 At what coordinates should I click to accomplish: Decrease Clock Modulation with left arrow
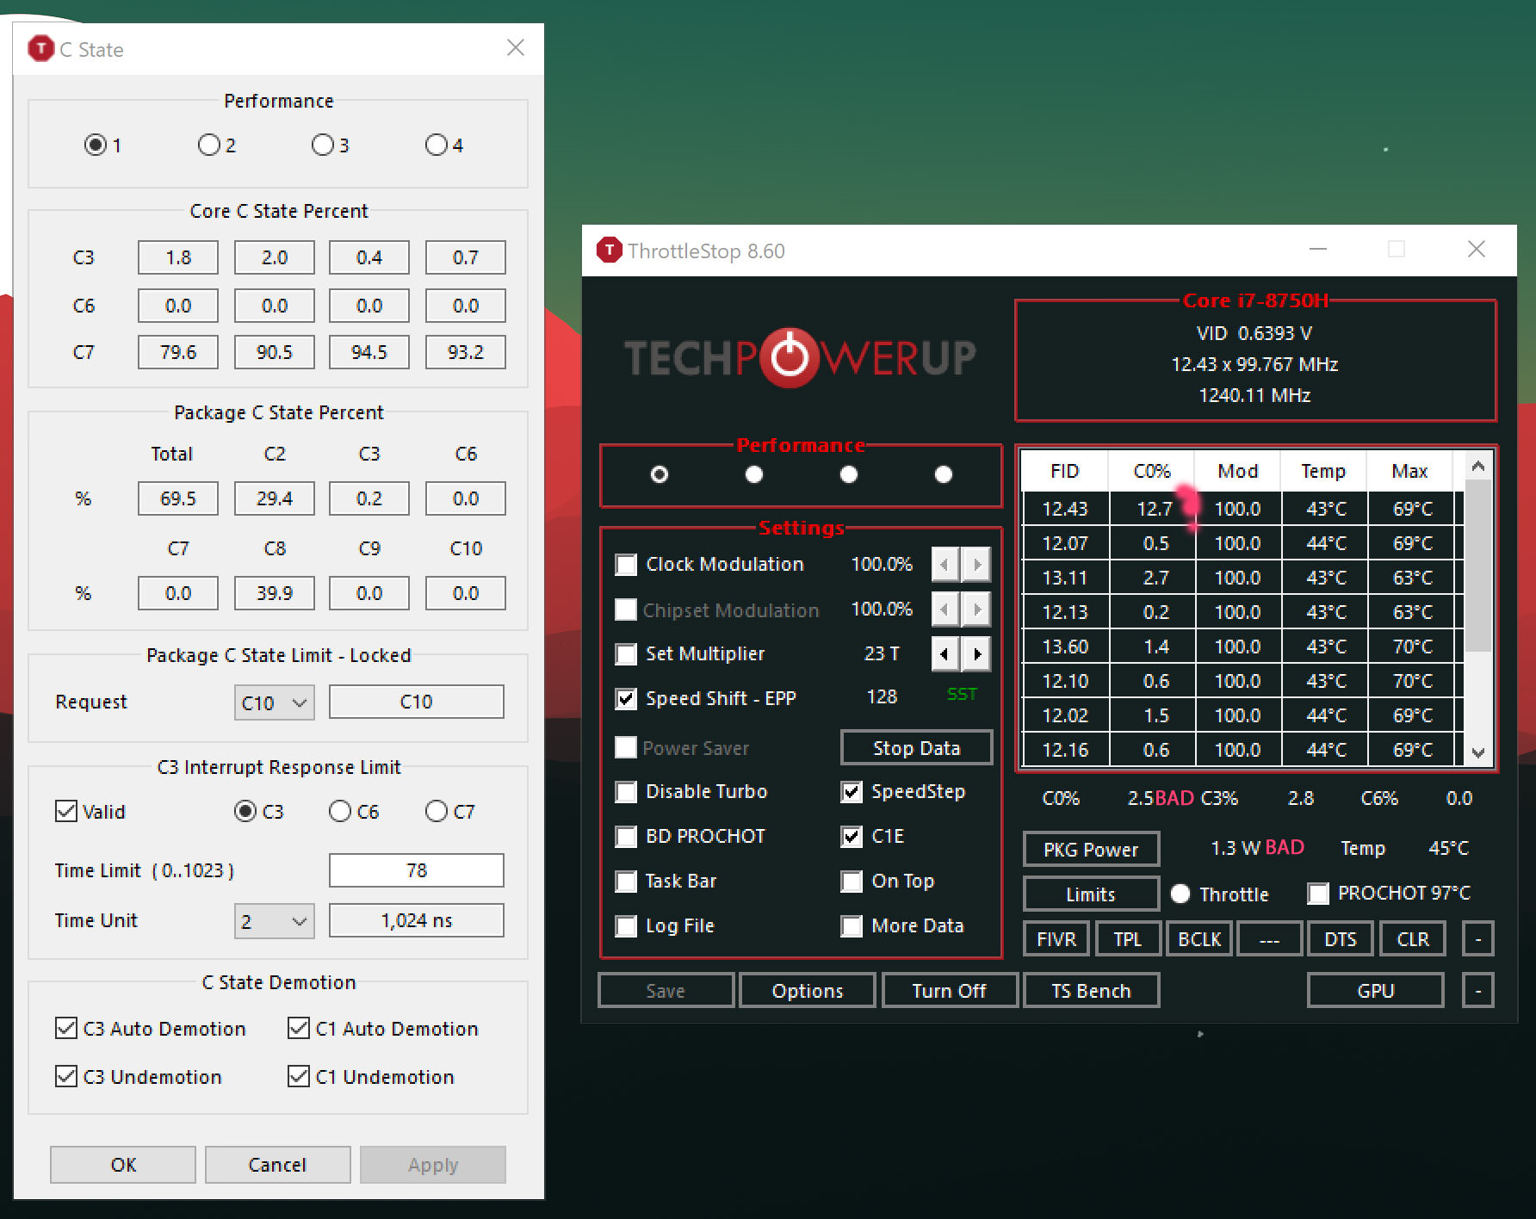coord(945,565)
